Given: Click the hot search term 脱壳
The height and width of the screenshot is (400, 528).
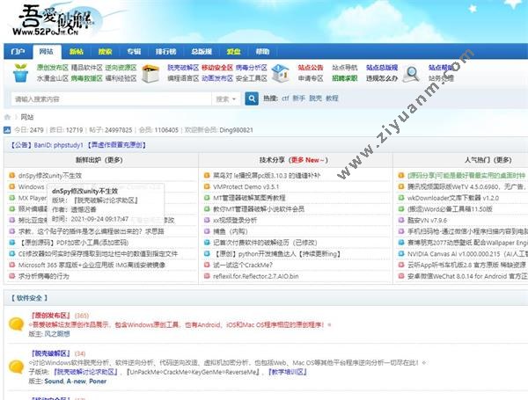Looking at the screenshot, I should click(315, 98).
